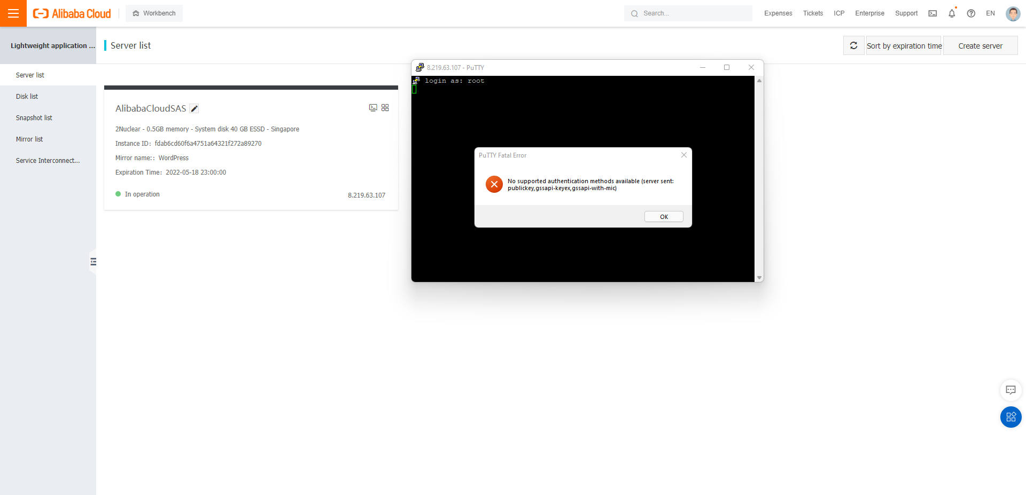Launch Cloud Shell terminal icon in header

click(932, 13)
